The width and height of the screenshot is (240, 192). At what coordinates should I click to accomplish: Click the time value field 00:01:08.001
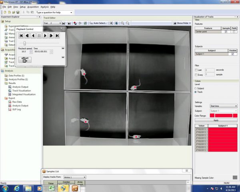(42, 52)
